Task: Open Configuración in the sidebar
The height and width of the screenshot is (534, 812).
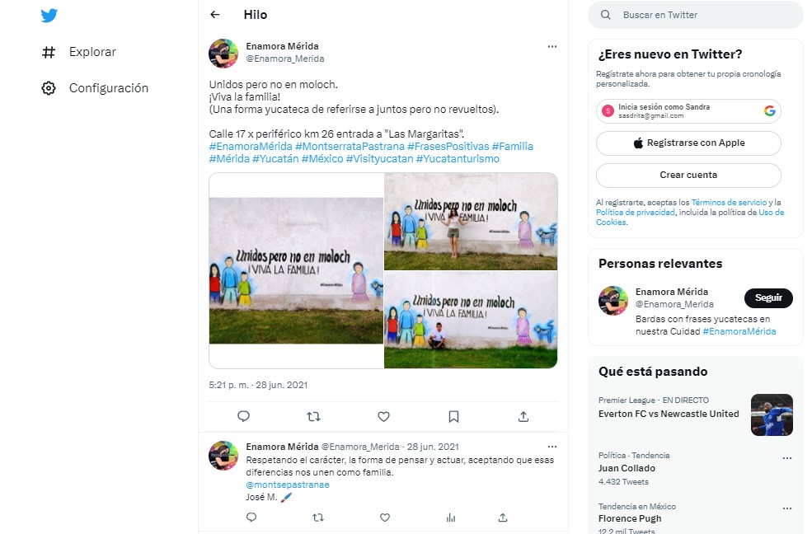Action: [x=95, y=88]
